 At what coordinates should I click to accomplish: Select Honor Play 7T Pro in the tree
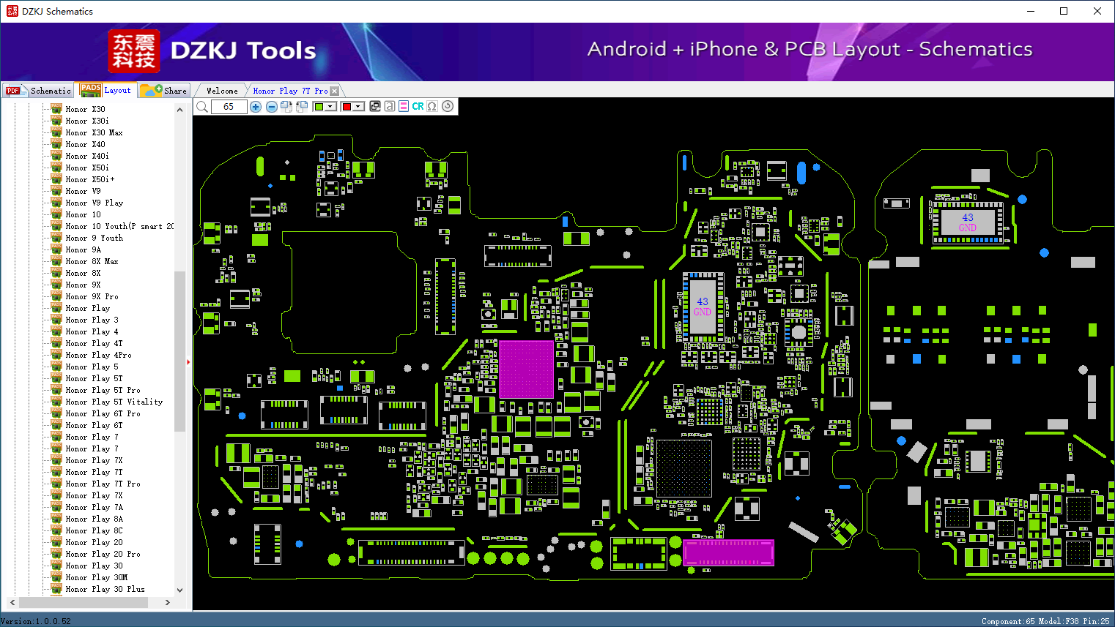tap(103, 484)
